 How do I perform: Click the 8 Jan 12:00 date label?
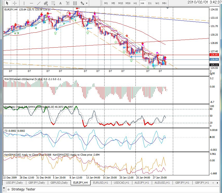click(76, 177)
